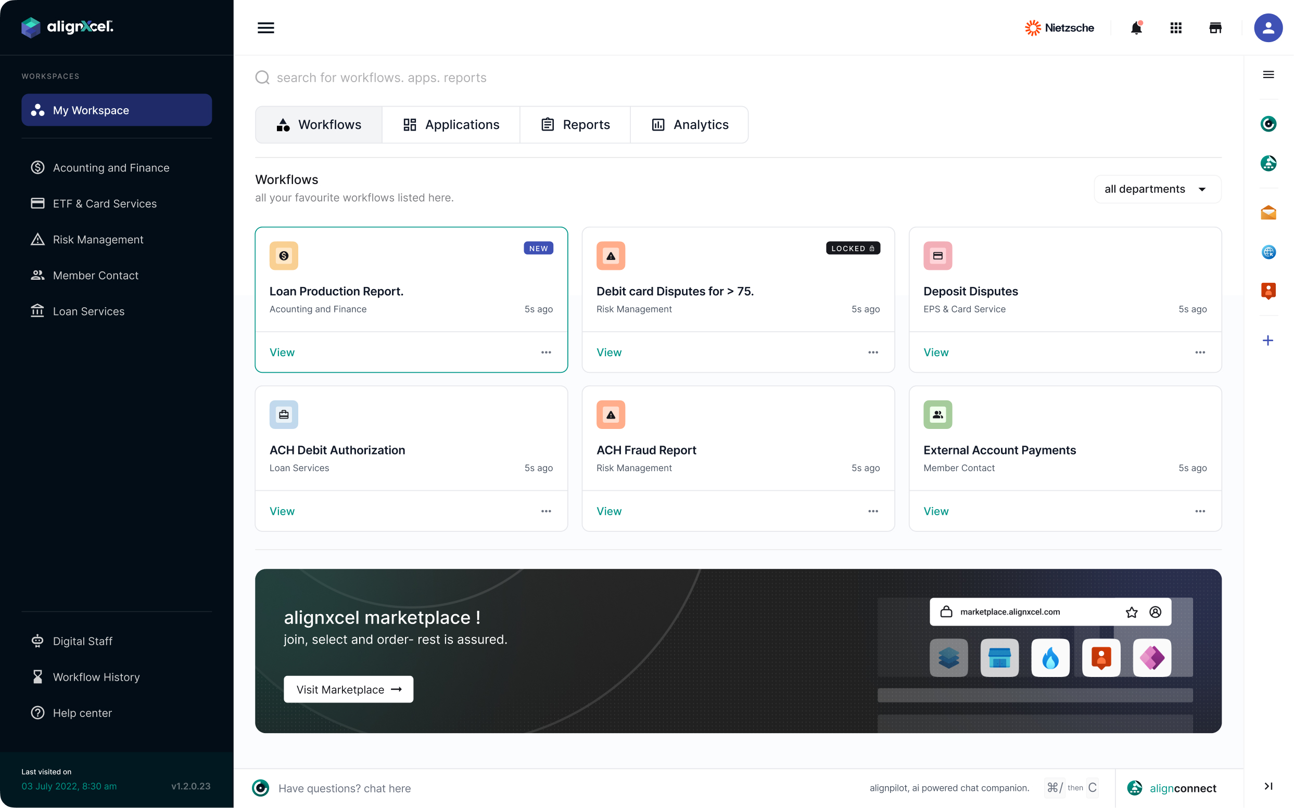The width and height of the screenshot is (1294, 808).
Task: Click the blue globe icon in right rail
Action: coord(1268,252)
